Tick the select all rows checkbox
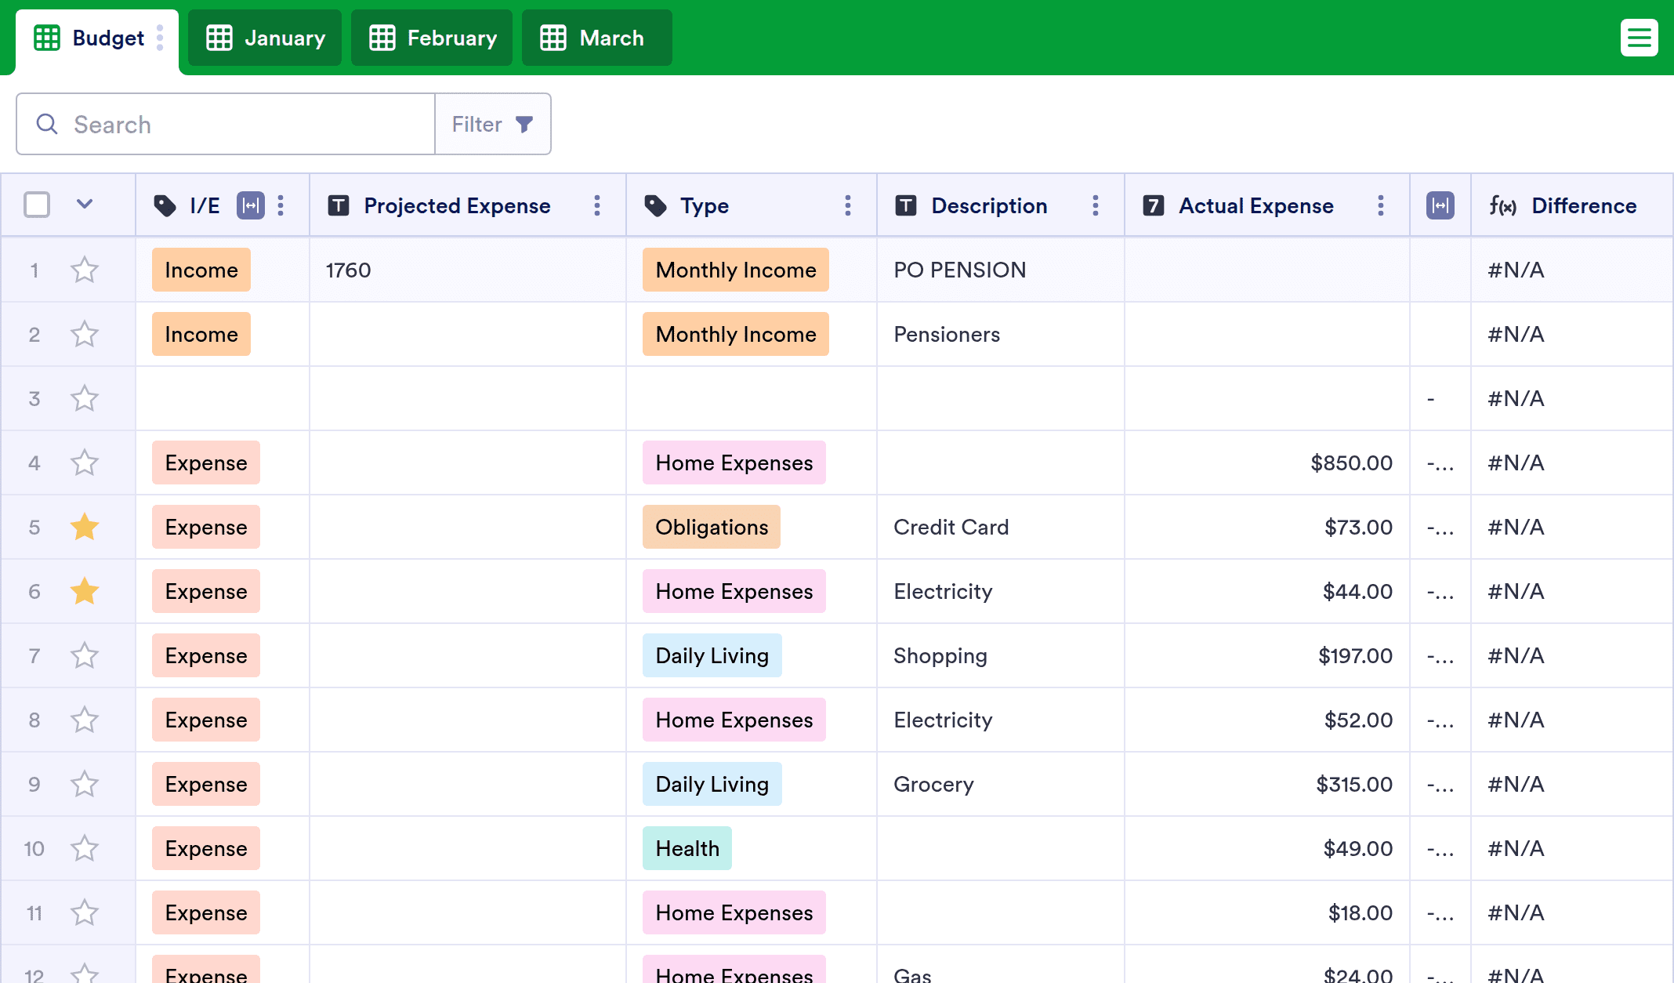Image resolution: width=1674 pixels, height=983 pixels. (x=37, y=205)
